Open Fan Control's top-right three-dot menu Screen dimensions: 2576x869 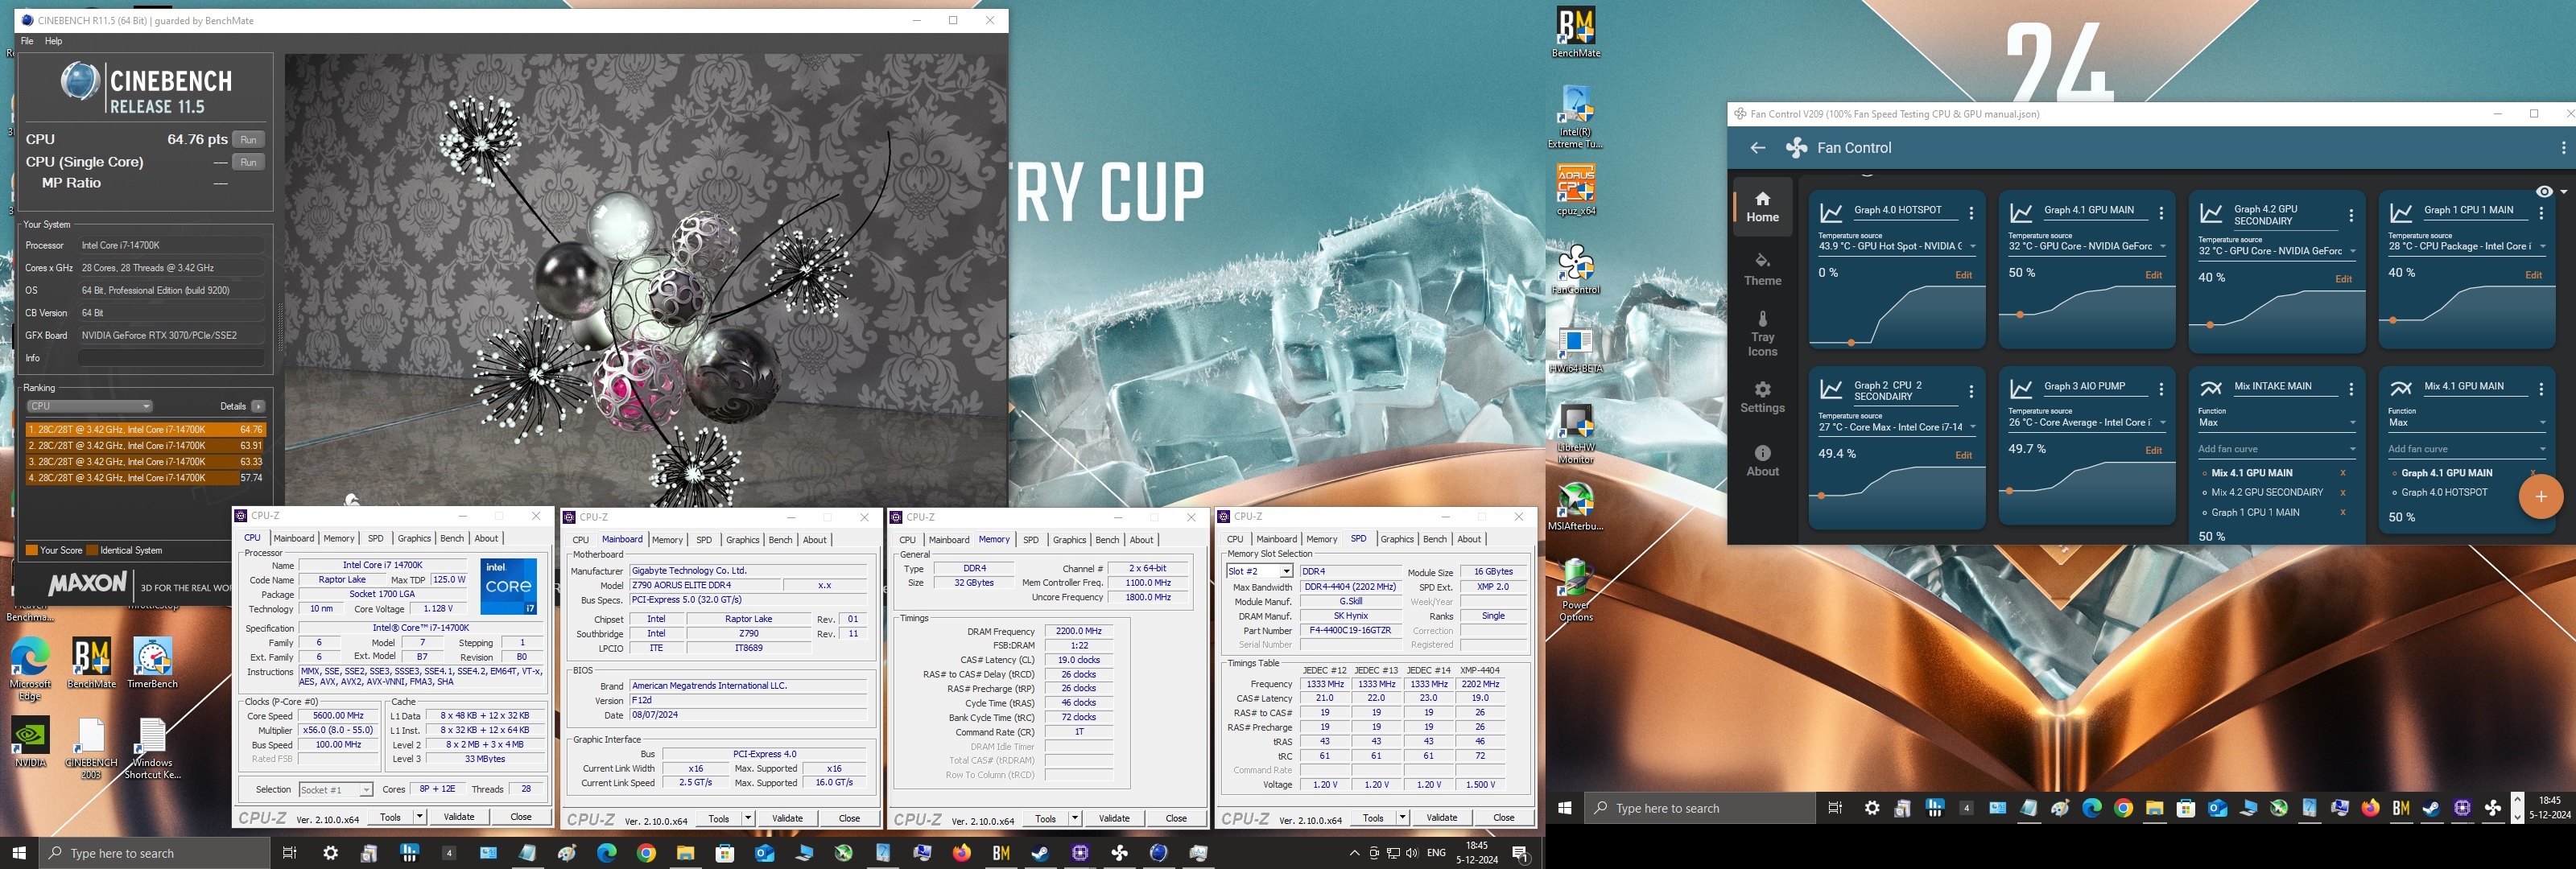[x=2563, y=148]
